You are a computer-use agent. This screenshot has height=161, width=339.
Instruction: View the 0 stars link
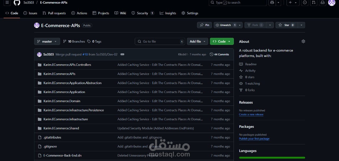247,77
